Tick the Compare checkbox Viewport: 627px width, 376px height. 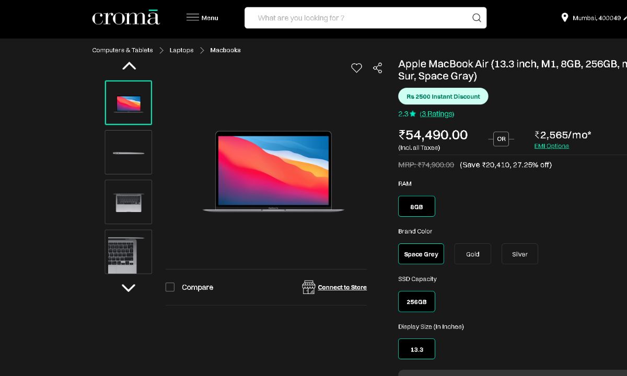coord(170,287)
